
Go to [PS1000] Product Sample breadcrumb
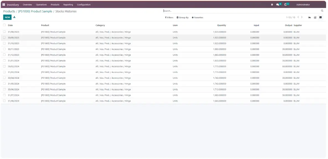click(x=35, y=11)
